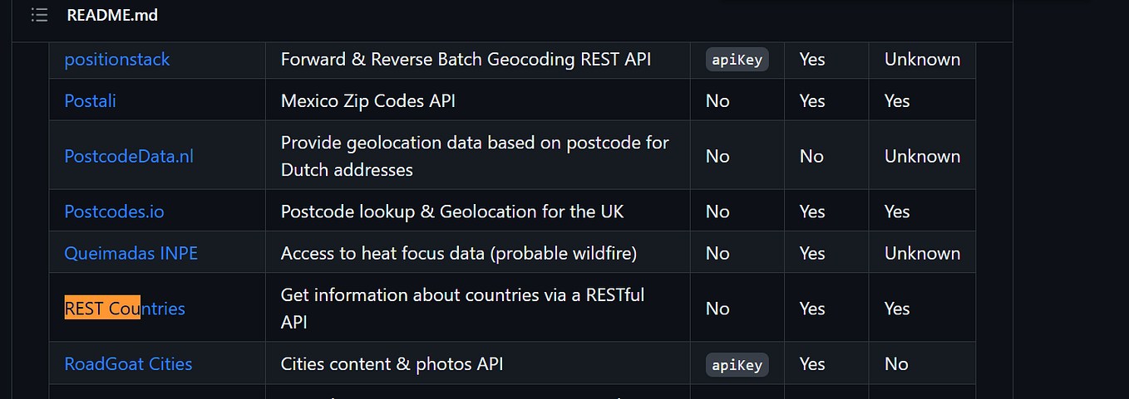Screen dimensions: 1129x399
Task: Click the Unknown CORS cell for positionstack
Action: pos(922,59)
